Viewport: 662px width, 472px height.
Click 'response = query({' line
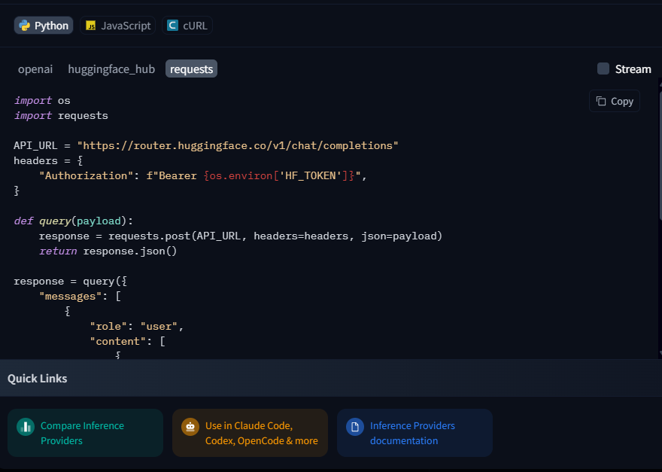[x=70, y=281]
